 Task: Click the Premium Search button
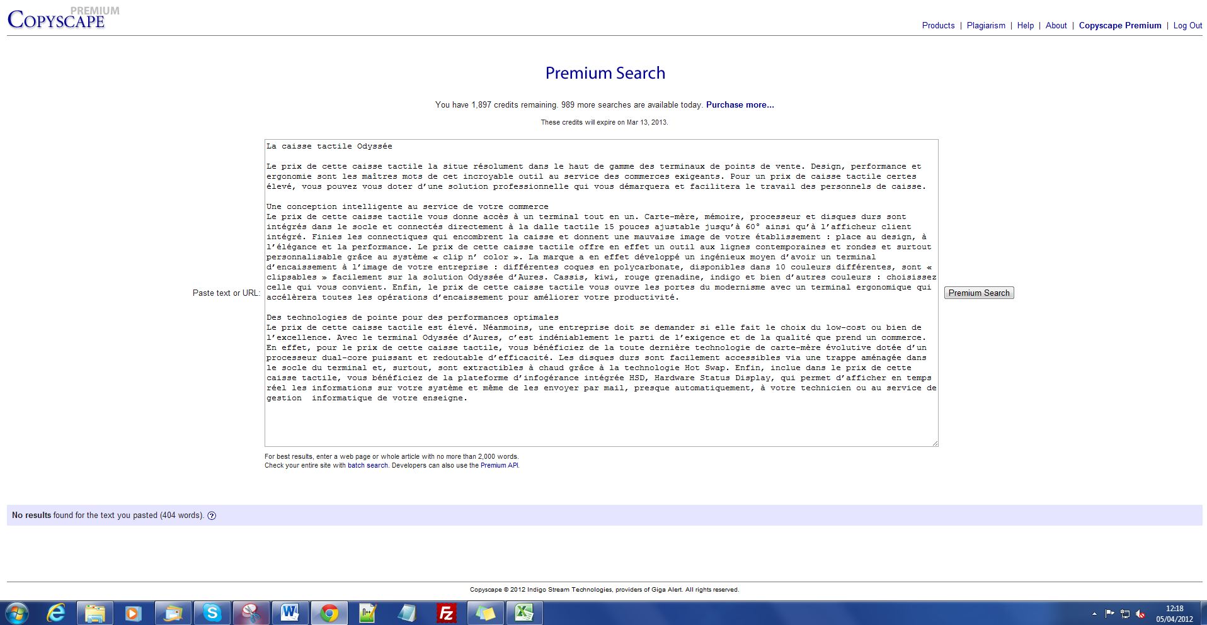pyautogui.click(x=978, y=293)
